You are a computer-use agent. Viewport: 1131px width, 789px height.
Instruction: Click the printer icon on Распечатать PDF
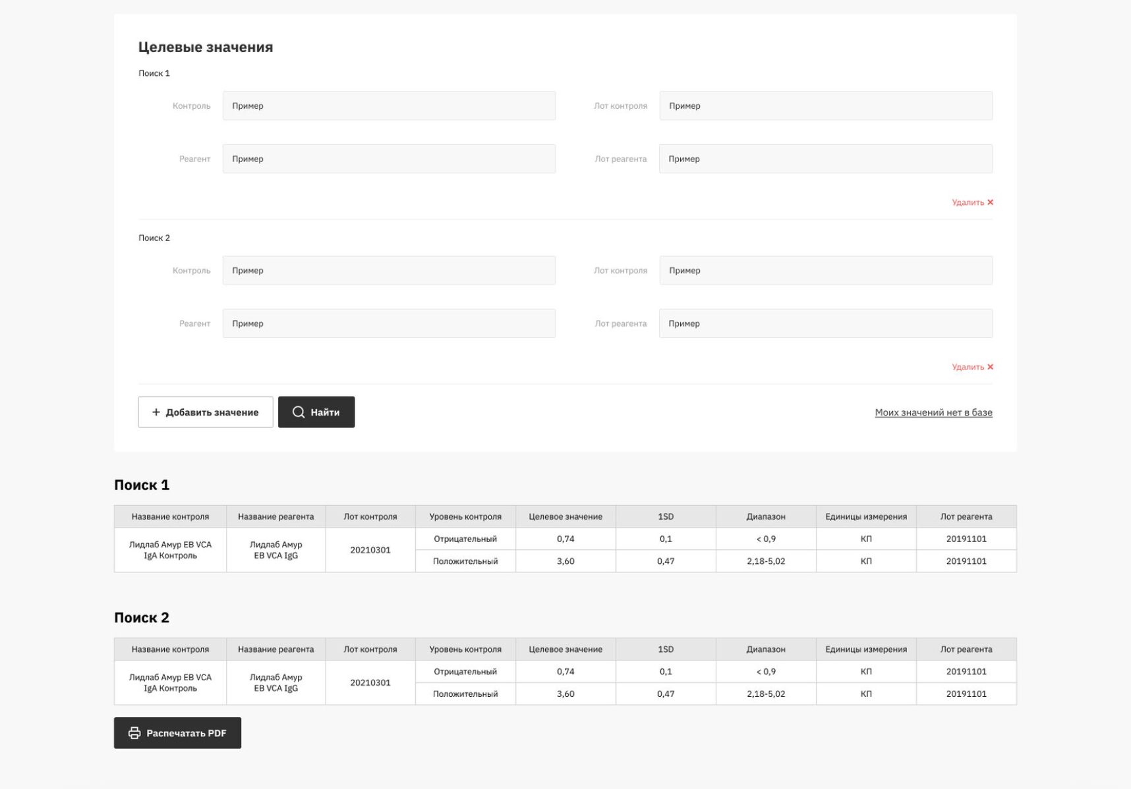click(x=134, y=733)
